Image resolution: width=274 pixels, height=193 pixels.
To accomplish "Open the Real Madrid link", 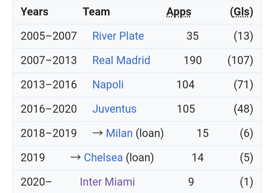I will 121,60.
